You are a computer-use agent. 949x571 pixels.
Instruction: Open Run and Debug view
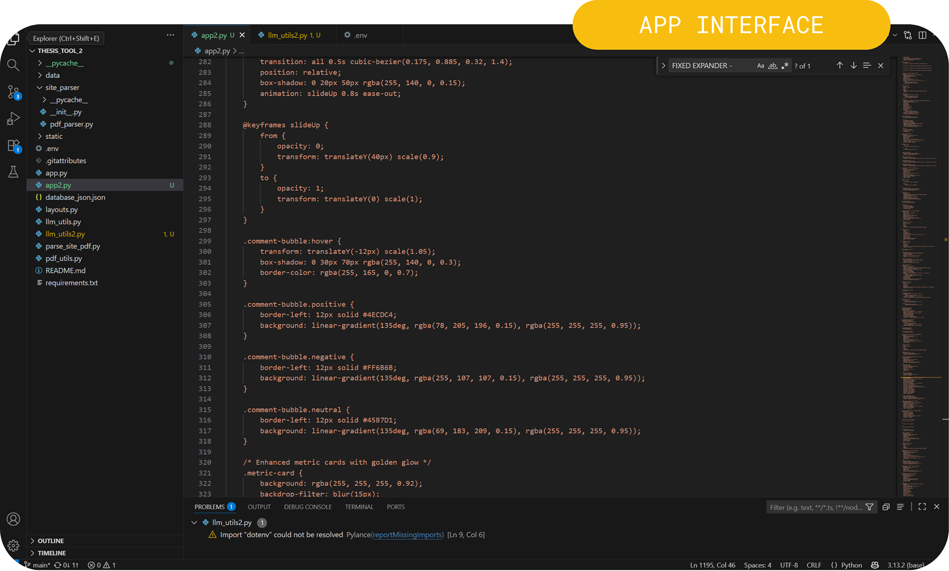pos(13,119)
